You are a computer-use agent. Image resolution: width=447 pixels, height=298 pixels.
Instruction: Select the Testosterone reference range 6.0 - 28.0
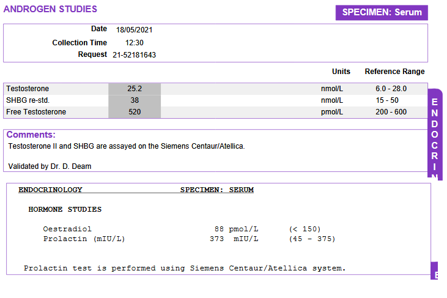pos(391,89)
